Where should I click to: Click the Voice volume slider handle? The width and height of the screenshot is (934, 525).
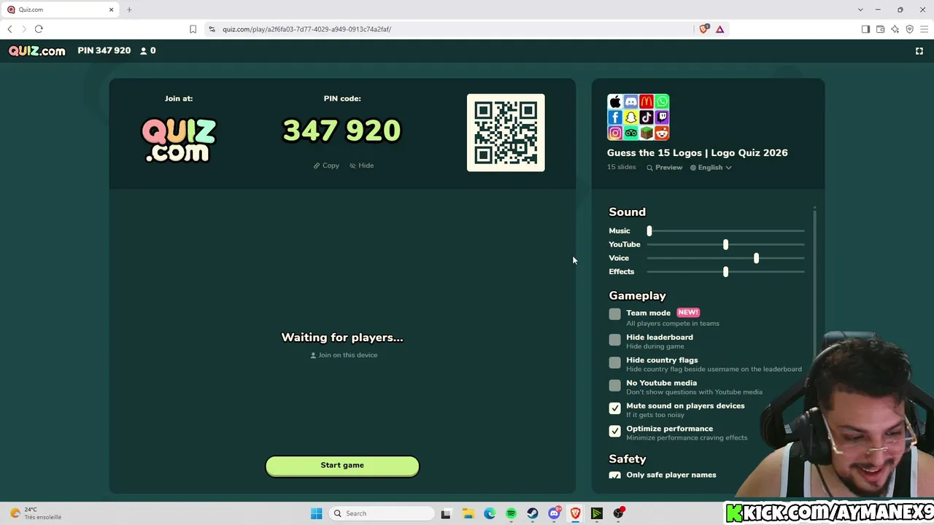[x=756, y=258]
